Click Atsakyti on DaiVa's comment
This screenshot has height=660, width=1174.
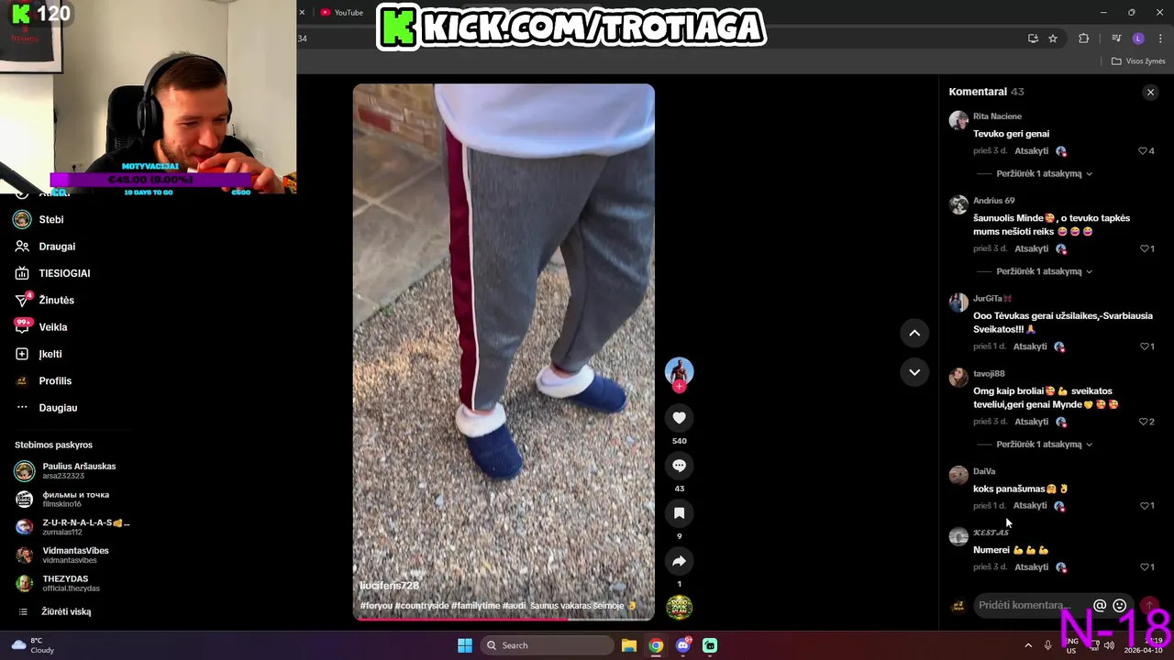click(x=1031, y=506)
